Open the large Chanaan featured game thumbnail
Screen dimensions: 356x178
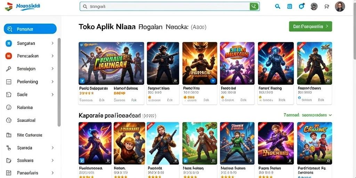[111, 63]
